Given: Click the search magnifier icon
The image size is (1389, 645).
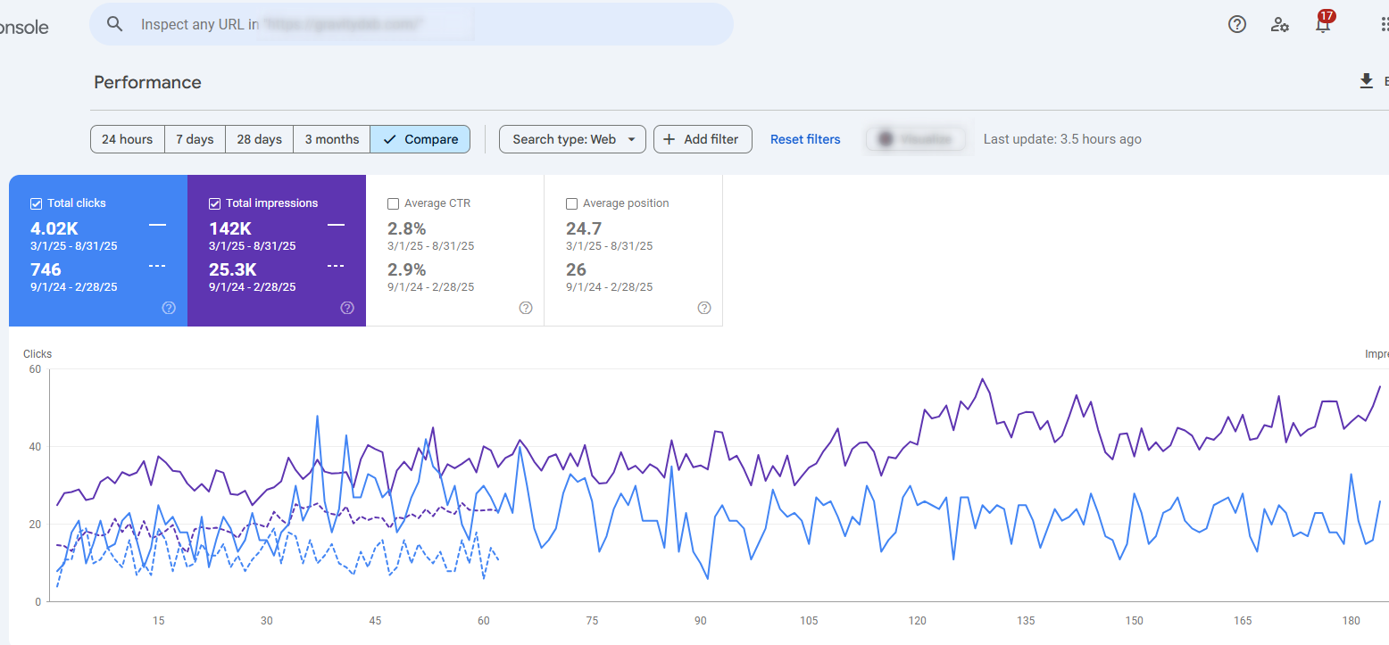Looking at the screenshot, I should pyautogui.click(x=115, y=23).
